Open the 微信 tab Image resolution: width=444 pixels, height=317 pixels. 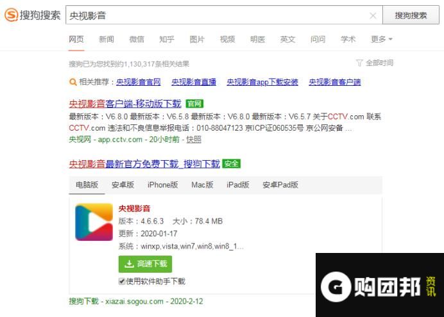137,39
